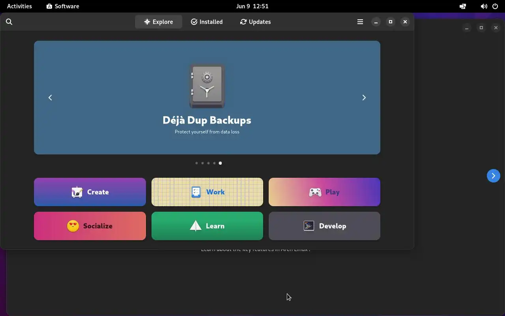Screen dimensions: 505x316
Task: Close the Software window
Action: pos(405,22)
